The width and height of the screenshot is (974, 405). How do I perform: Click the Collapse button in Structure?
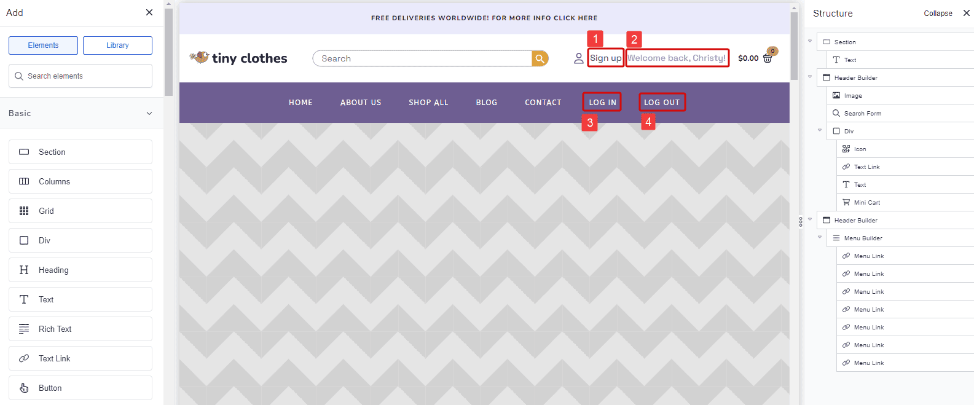(x=938, y=14)
